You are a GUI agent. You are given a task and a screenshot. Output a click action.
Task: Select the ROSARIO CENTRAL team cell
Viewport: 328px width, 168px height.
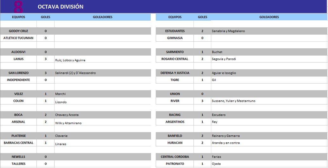point(175,59)
